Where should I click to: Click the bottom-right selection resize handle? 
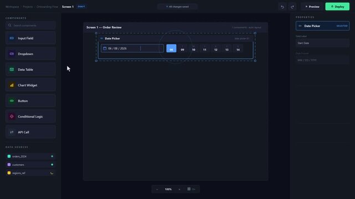pos(255,61)
